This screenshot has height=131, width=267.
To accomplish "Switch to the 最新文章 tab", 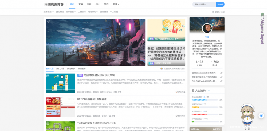I will [x=50, y=69].
